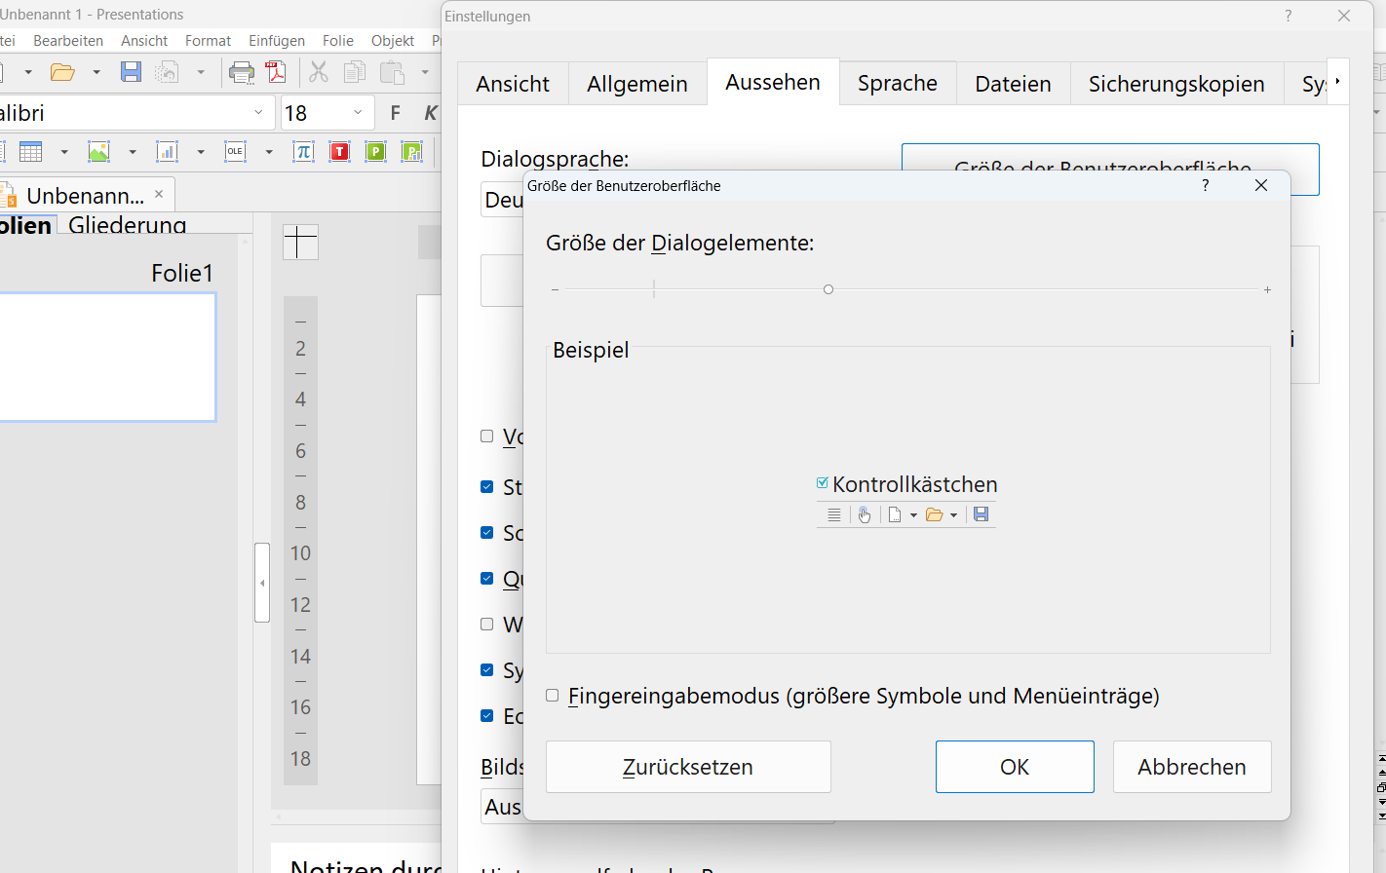This screenshot has width=1386, height=873.
Task: Copy using the two-pages icon
Action: [x=356, y=72]
